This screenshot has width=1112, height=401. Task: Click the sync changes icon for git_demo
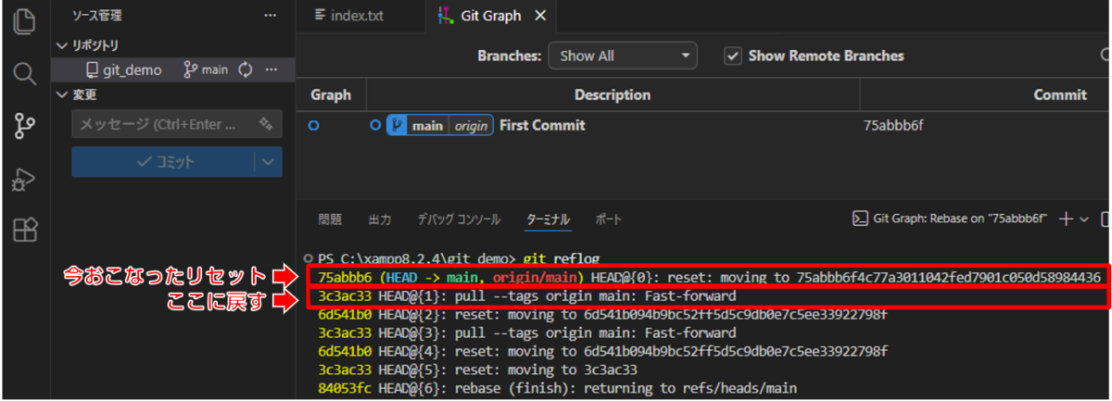point(246,69)
